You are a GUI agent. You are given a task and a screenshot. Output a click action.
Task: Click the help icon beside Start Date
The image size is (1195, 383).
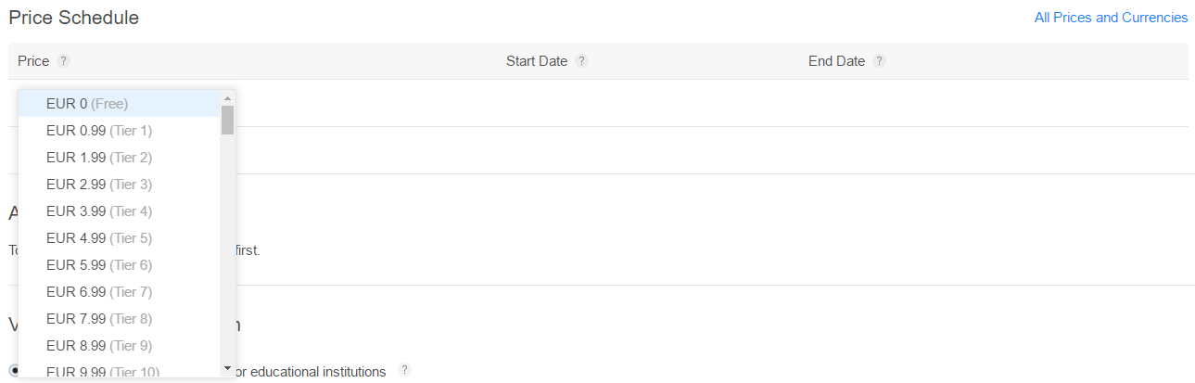(581, 61)
